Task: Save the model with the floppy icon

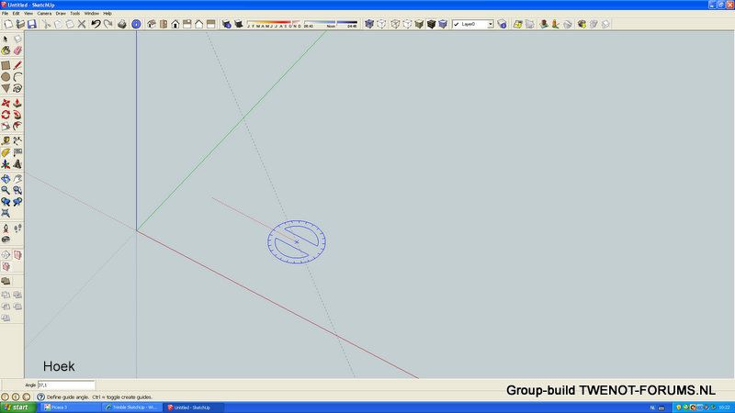Action: [x=32, y=24]
